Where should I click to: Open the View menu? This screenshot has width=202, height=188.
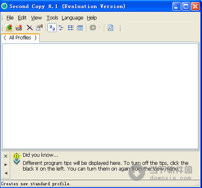(x=37, y=18)
